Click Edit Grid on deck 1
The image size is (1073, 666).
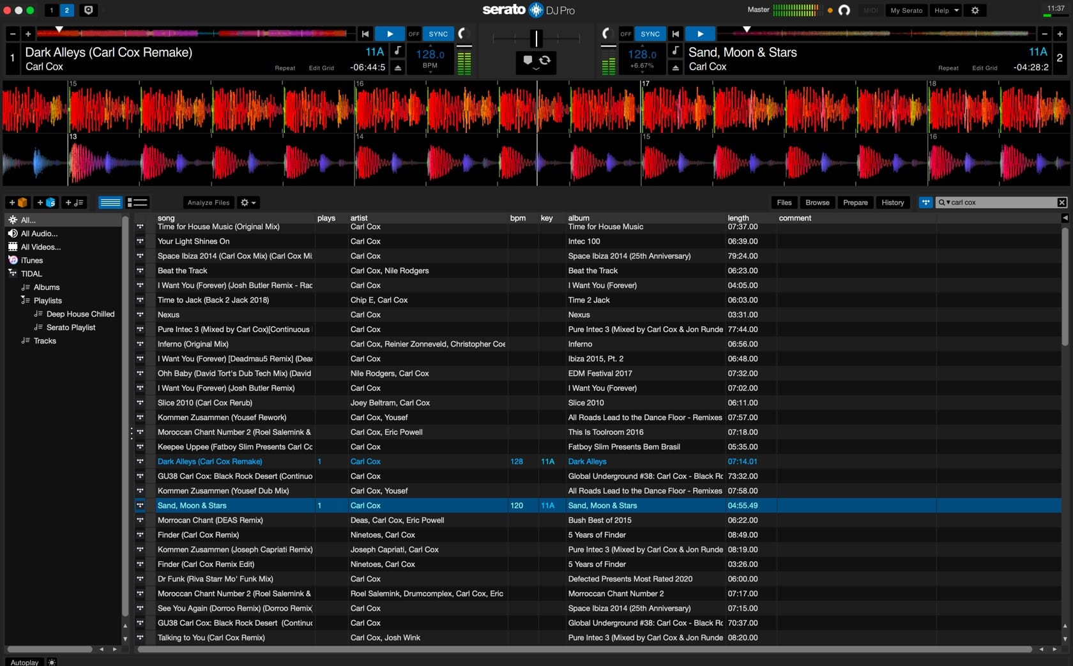pyautogui.click(x=321, y=68)
